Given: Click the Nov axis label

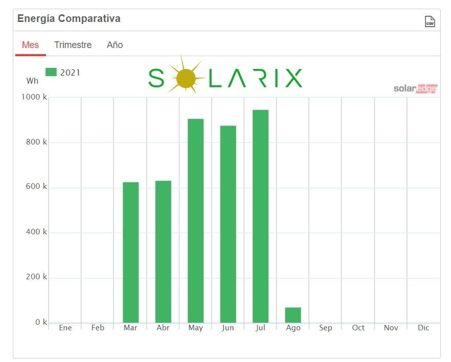Looking at the screenshot, I should click(x=391, y=327).
